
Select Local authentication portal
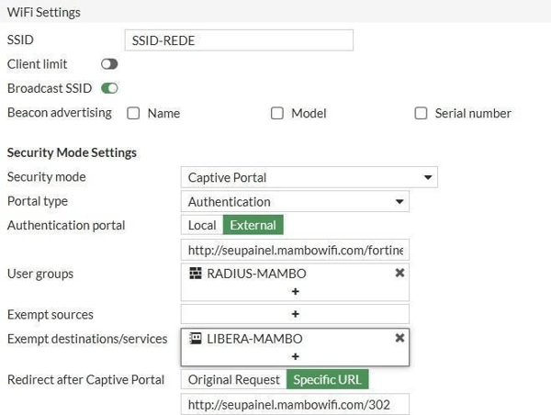(x=202, y=225)
